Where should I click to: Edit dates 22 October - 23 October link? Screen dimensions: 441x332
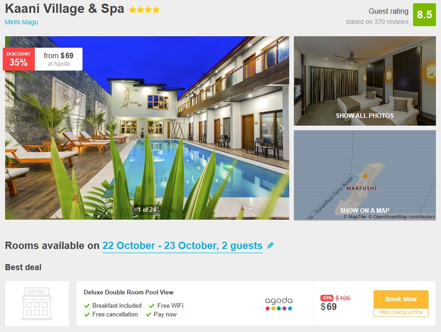coord(182,246)
